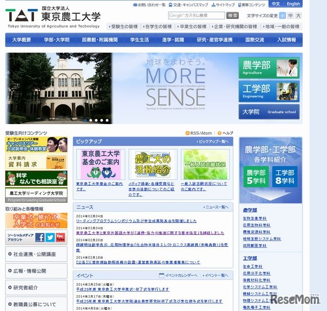
Task: Open the YouTube icon
Action: (x=60, y=237)
